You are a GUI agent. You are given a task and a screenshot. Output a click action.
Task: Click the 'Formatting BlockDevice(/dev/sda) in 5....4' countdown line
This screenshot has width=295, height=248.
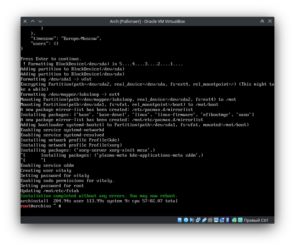coord(103,64)
